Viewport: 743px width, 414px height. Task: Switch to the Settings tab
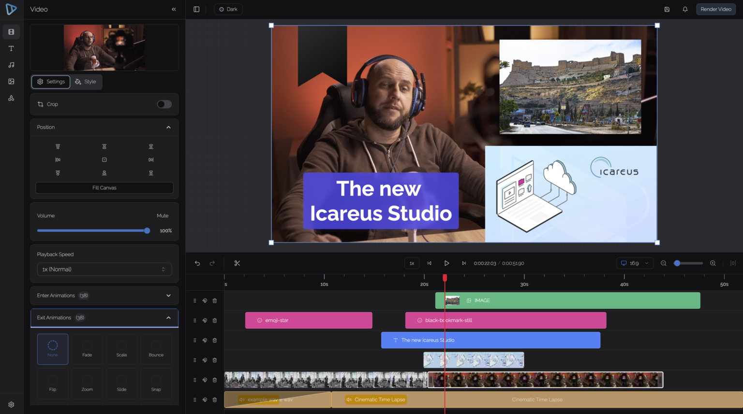(x=51, y=82)
